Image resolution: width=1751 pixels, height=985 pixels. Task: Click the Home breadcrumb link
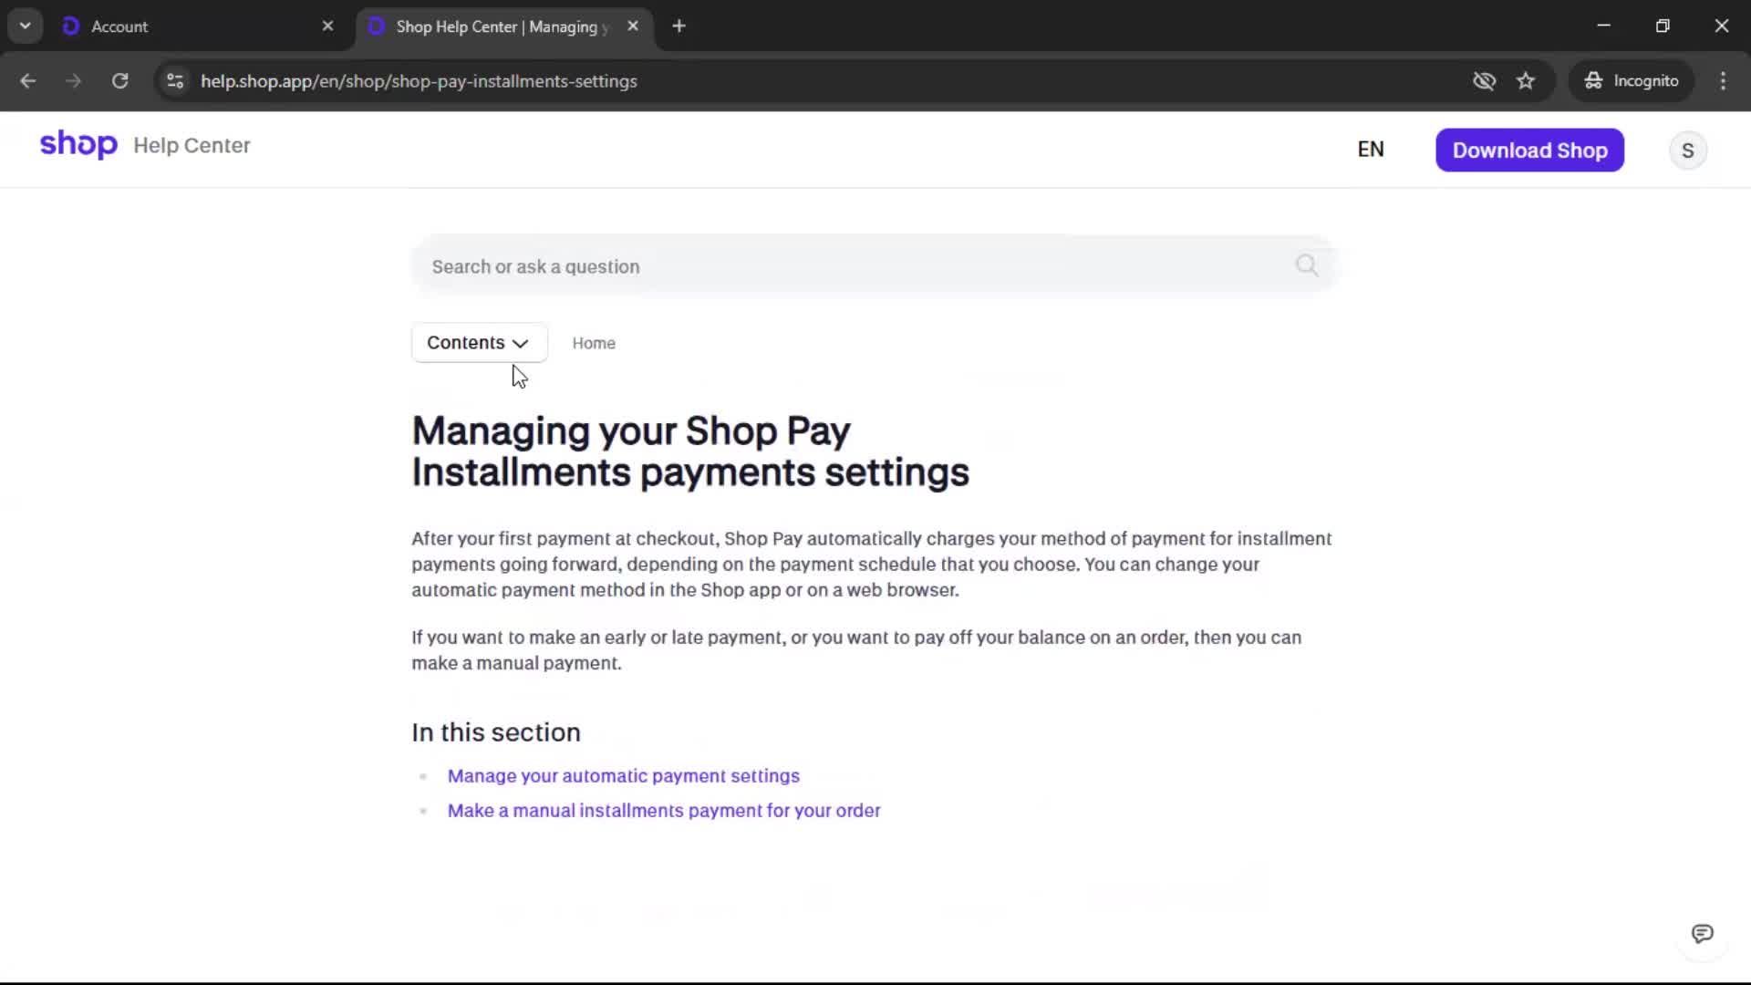pyautogui.click(x=594, y=344)
